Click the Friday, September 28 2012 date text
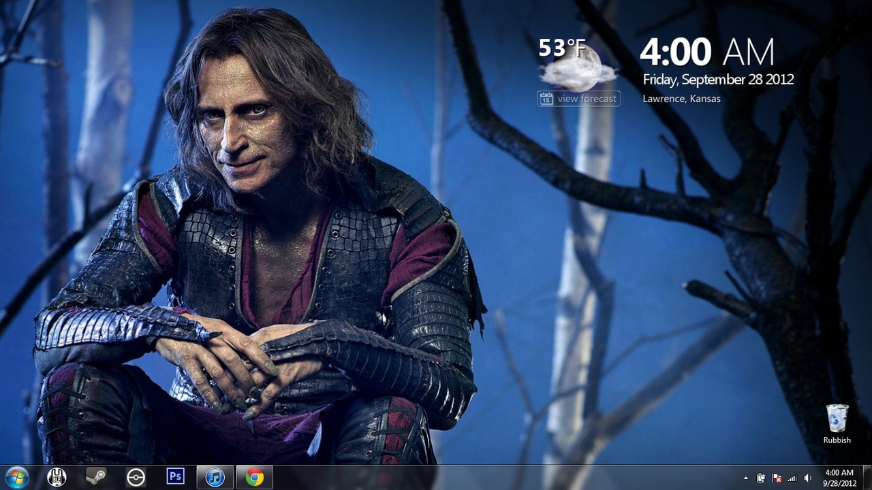The image size is (872, 490). tap(719, 80)
